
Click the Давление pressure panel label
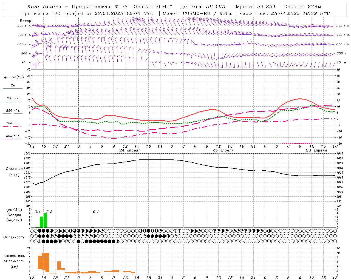[x=14, y=169]
